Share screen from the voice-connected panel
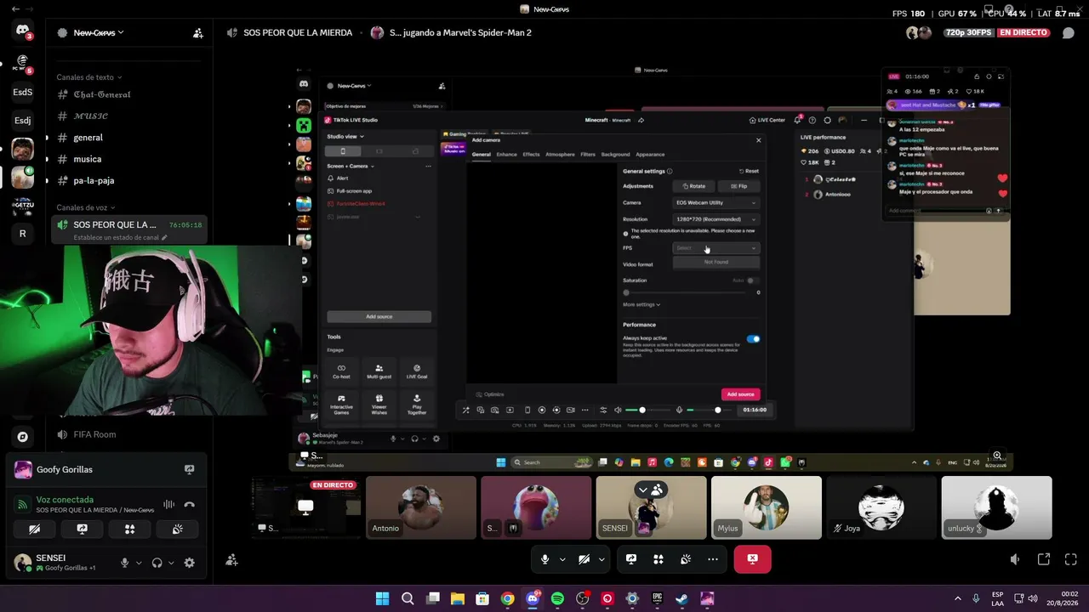 click(82, 529)
